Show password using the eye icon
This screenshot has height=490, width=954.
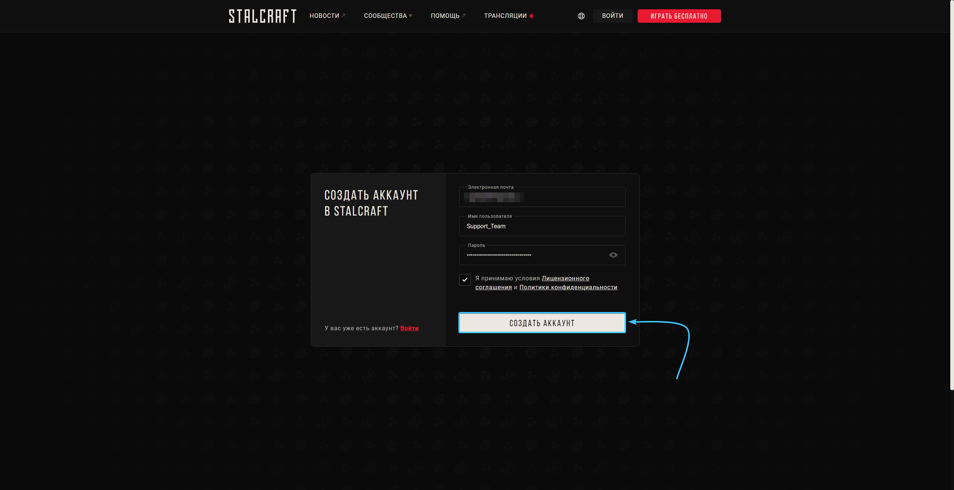pyautogui.click(x=613, y=255)
